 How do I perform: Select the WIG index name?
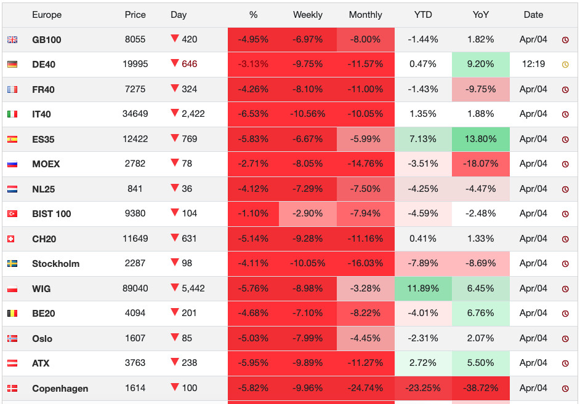[x=41, y=289]
